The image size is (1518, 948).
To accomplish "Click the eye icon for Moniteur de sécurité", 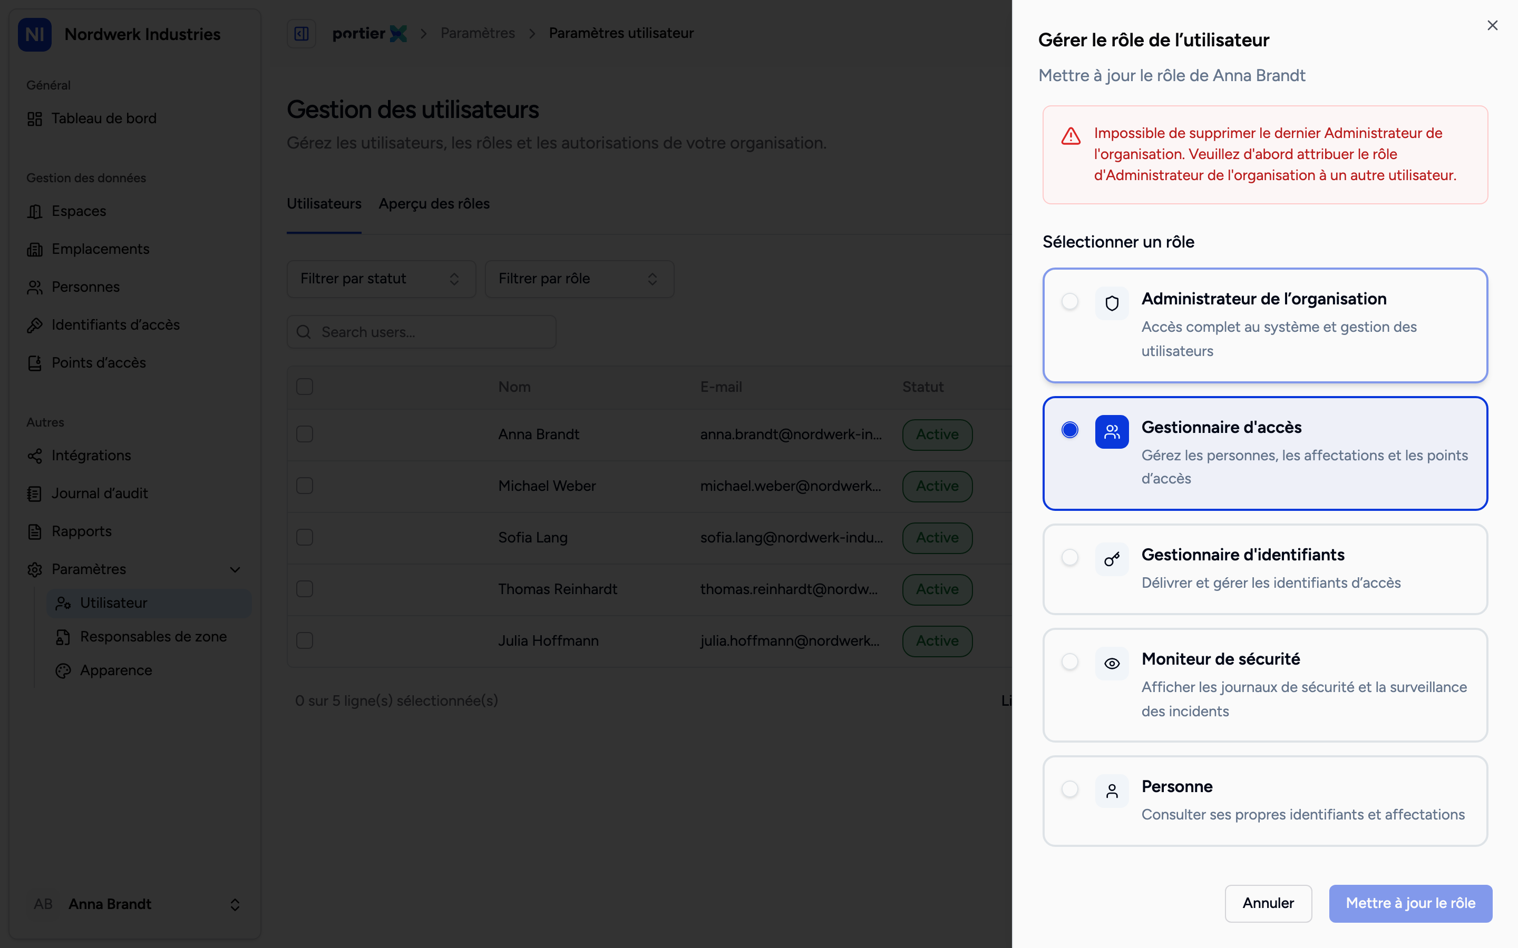I will pos(1112,664).
